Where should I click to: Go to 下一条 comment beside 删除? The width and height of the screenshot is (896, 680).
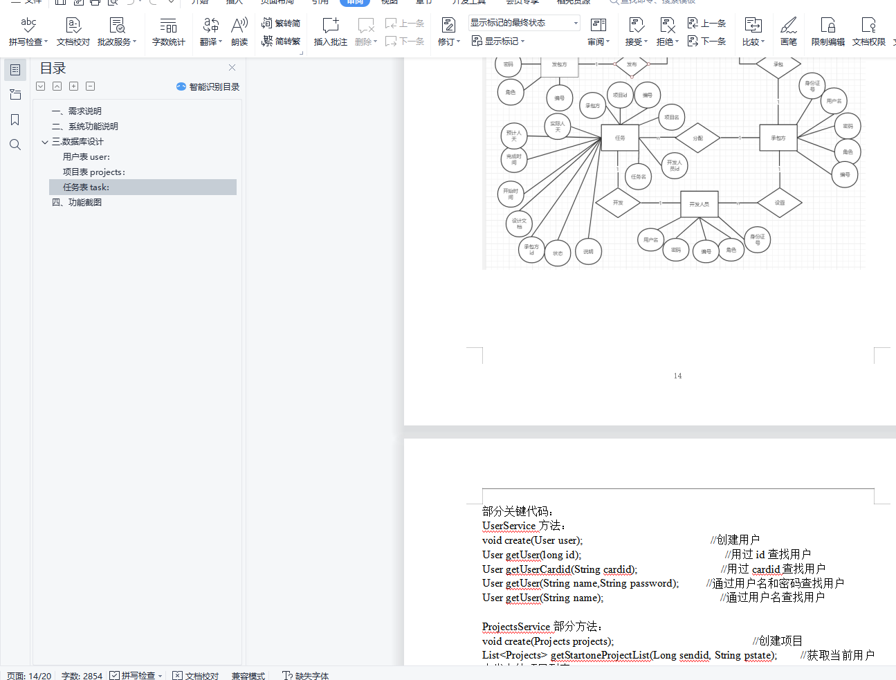point(405,41)
